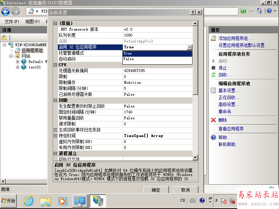Collapse the CPU section
The image size is (279, 209).
pyautogui.click(x=55, y=65)
